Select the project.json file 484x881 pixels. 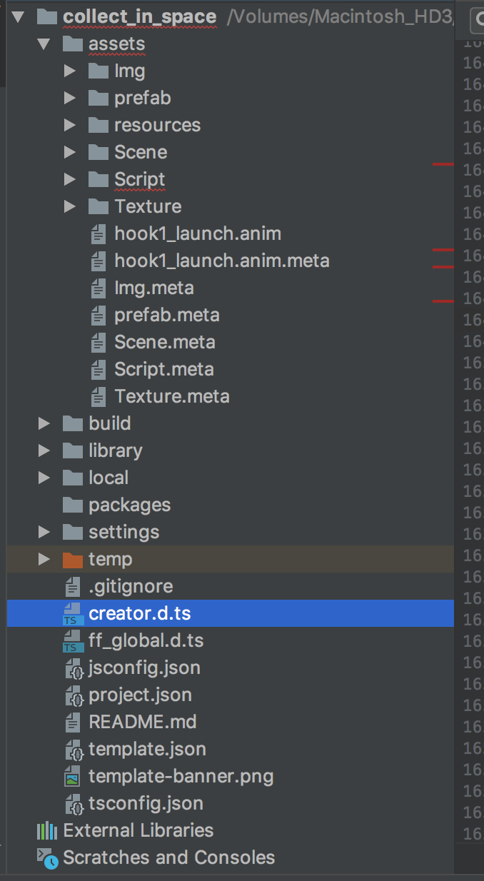[140, 695]
